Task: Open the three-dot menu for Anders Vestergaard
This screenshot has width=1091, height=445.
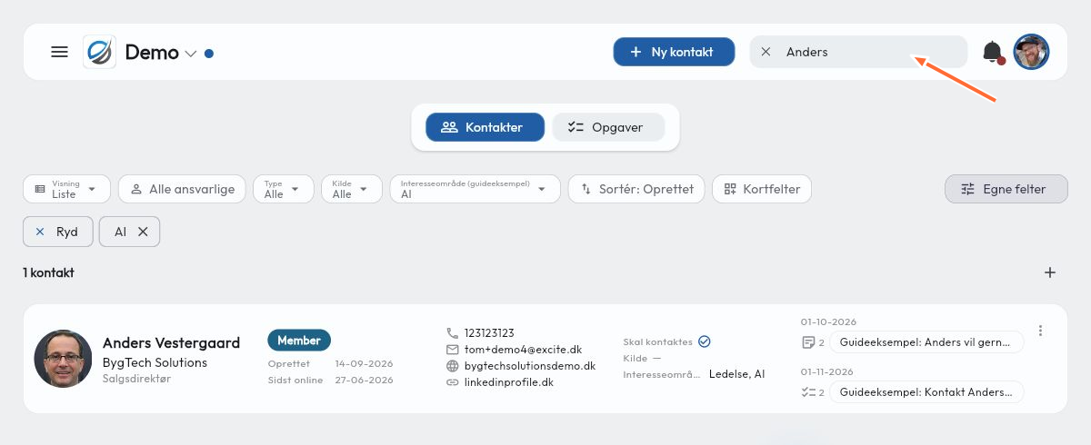Action: pos(1041,331)
